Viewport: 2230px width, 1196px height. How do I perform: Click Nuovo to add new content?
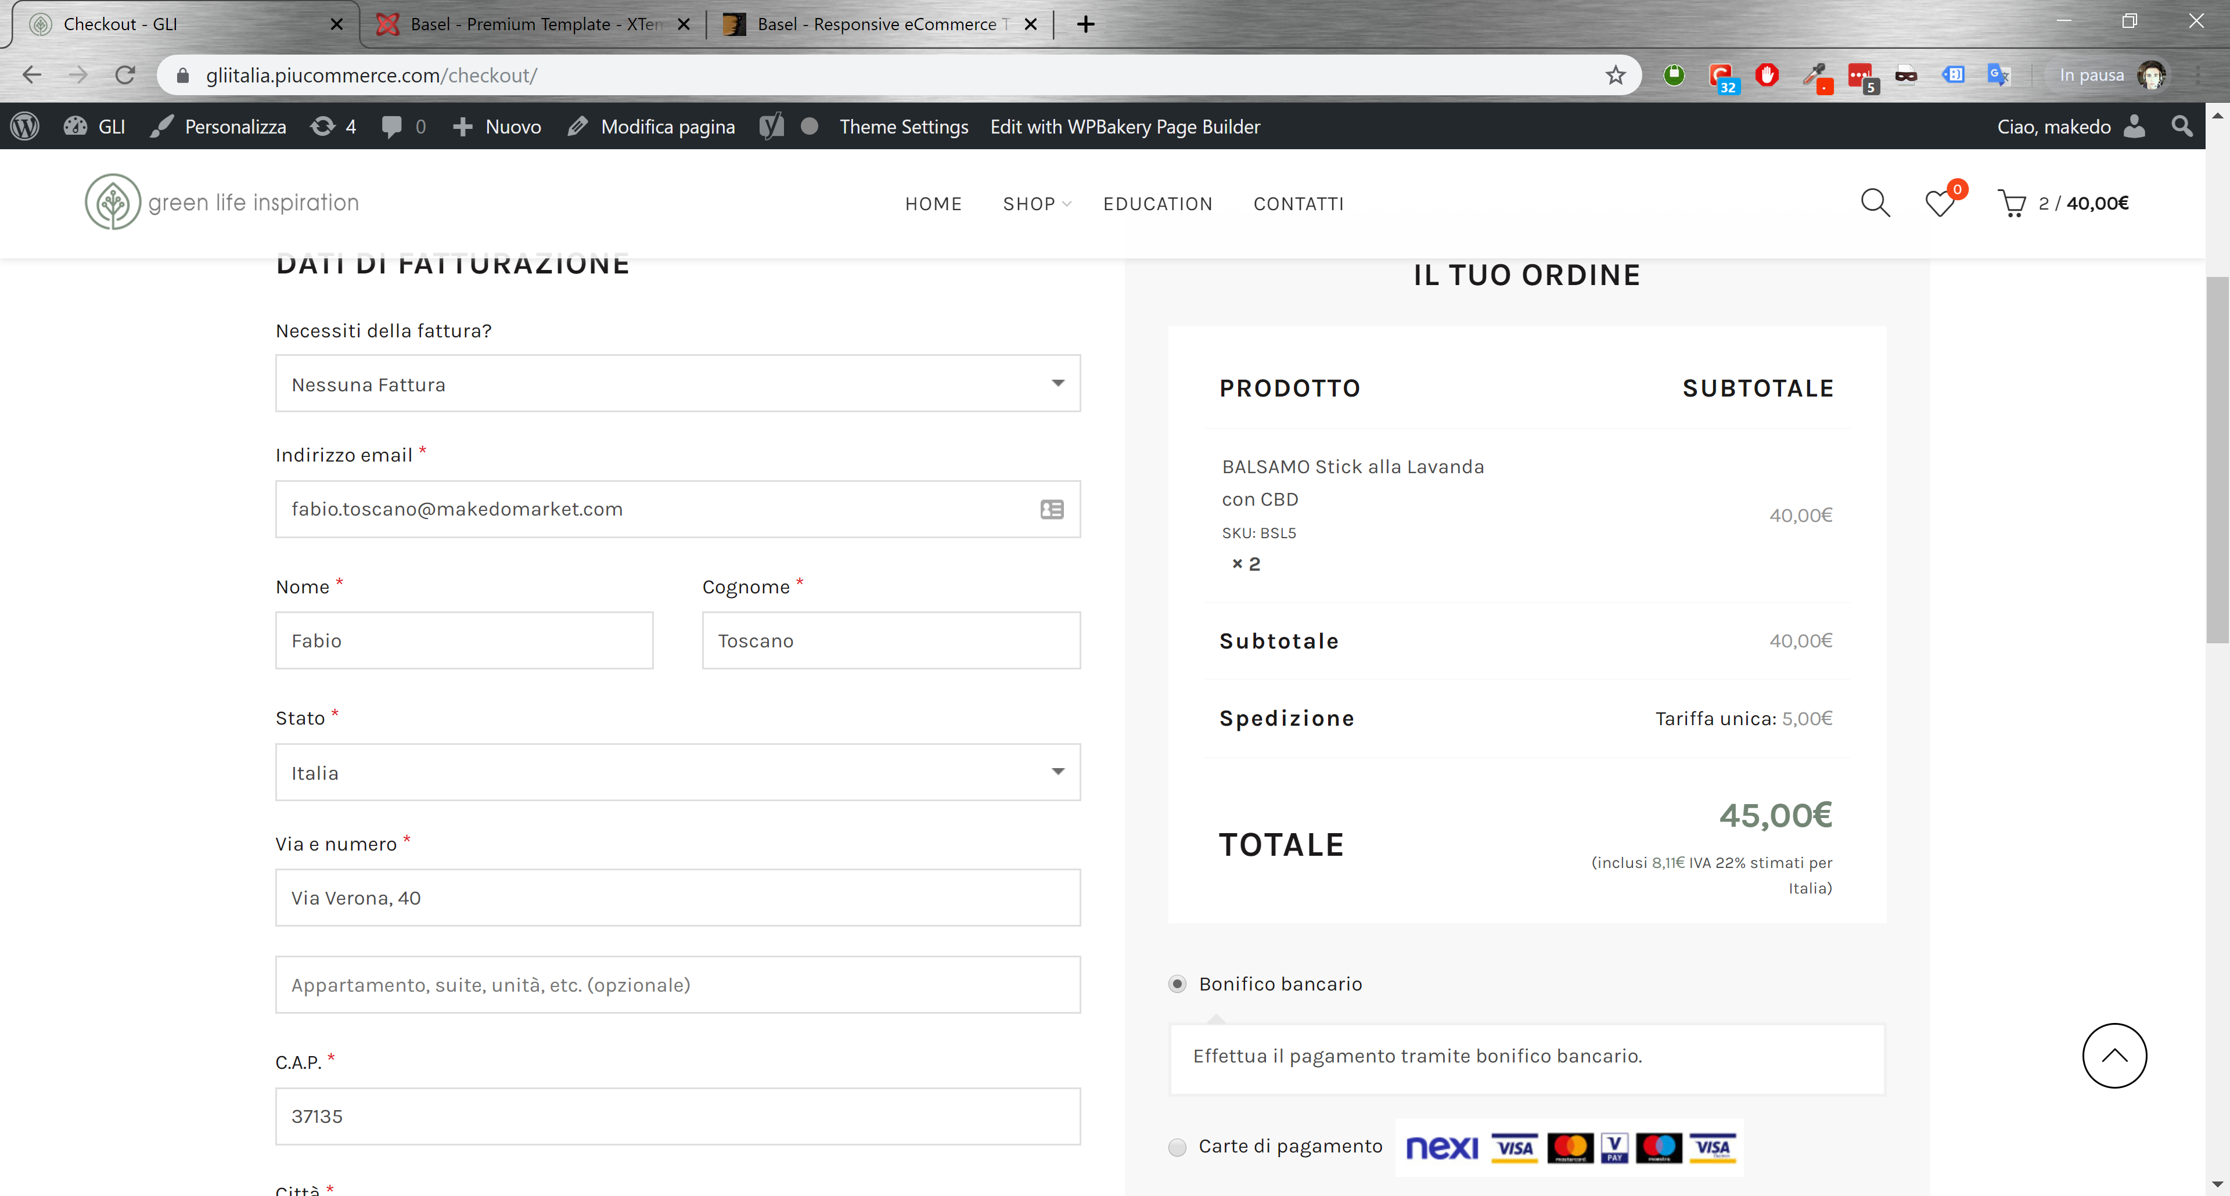(x=497, y=127)
